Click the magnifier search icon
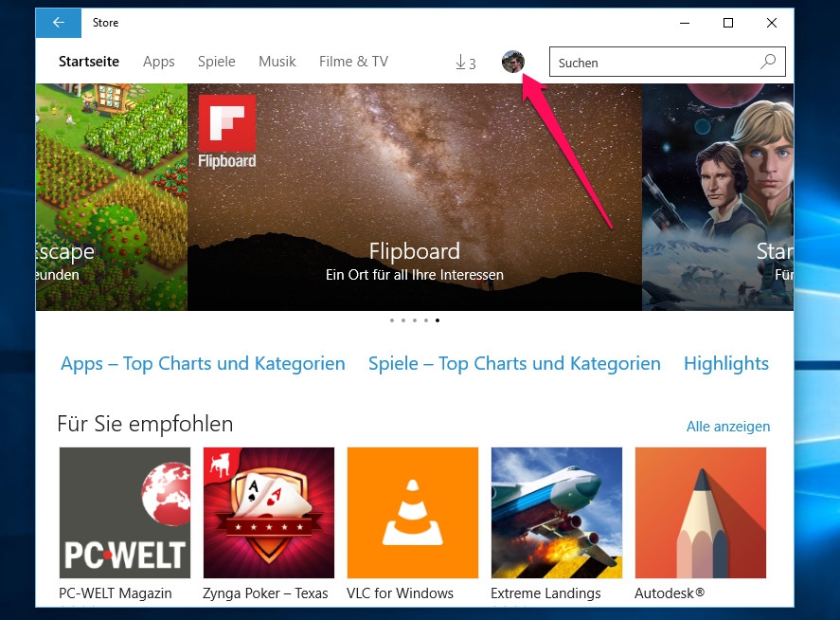The width and height of the screenshot is (840, 620). (768, 62)
